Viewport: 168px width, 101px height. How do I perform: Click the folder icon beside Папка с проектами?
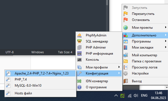126,61
